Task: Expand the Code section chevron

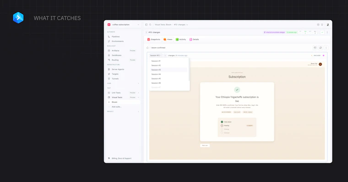Action: click(138, 83)
